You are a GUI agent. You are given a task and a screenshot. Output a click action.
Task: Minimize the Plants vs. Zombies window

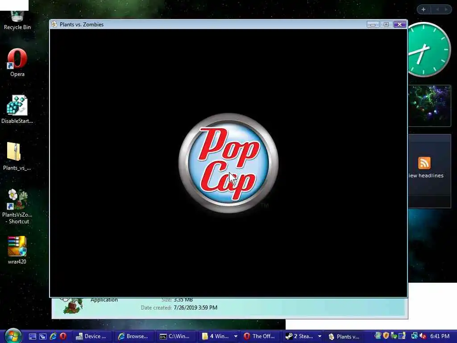click(373, 25)
